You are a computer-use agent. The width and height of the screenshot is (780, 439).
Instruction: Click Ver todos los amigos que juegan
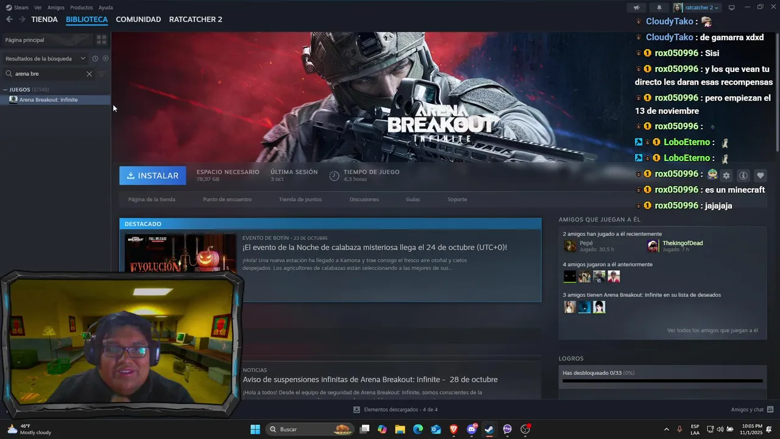712,330
